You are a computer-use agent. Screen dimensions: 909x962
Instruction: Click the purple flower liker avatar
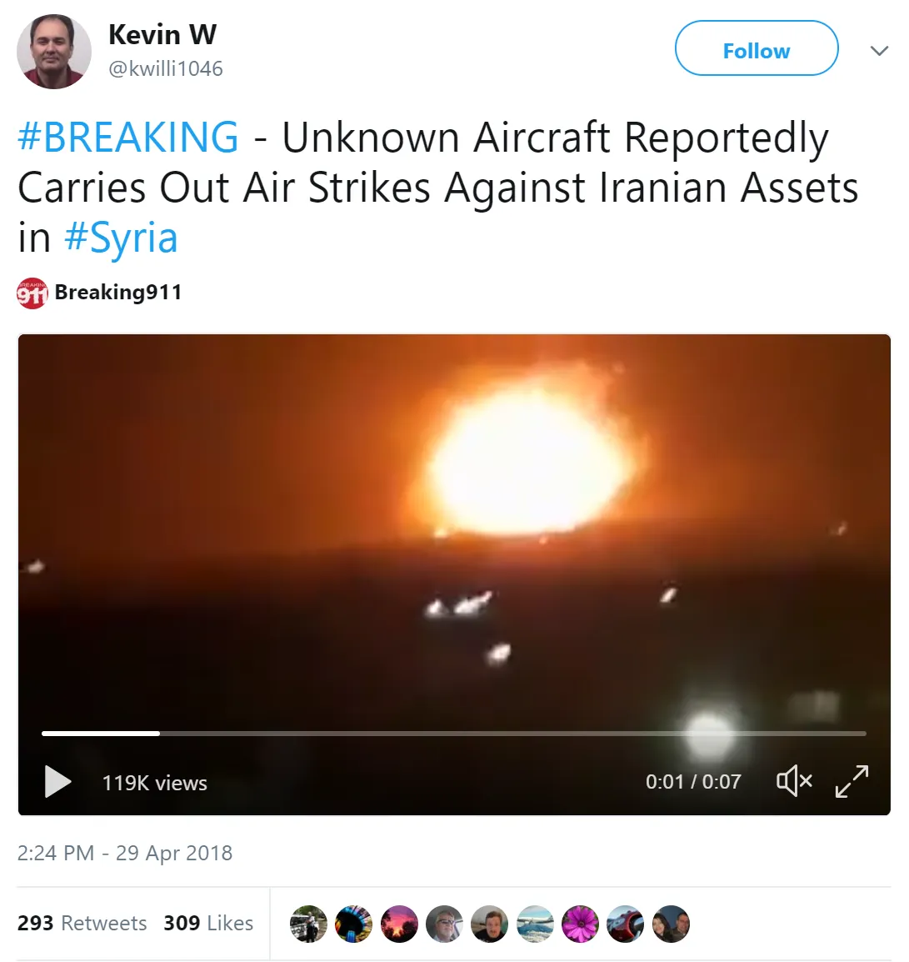[x=580, y=924]
